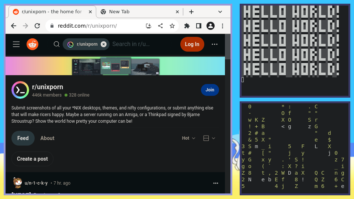Reload the Reddit page
The width and height of the screenshot is (354, 199).
coord(37,26)
